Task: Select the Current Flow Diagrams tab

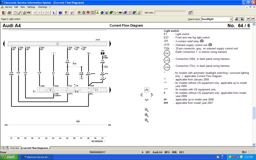Action: pyautogui.click(x=35, y=148)
